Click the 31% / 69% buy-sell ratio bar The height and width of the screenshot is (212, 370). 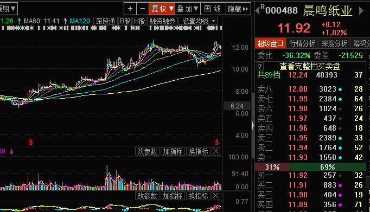(310, 167)
